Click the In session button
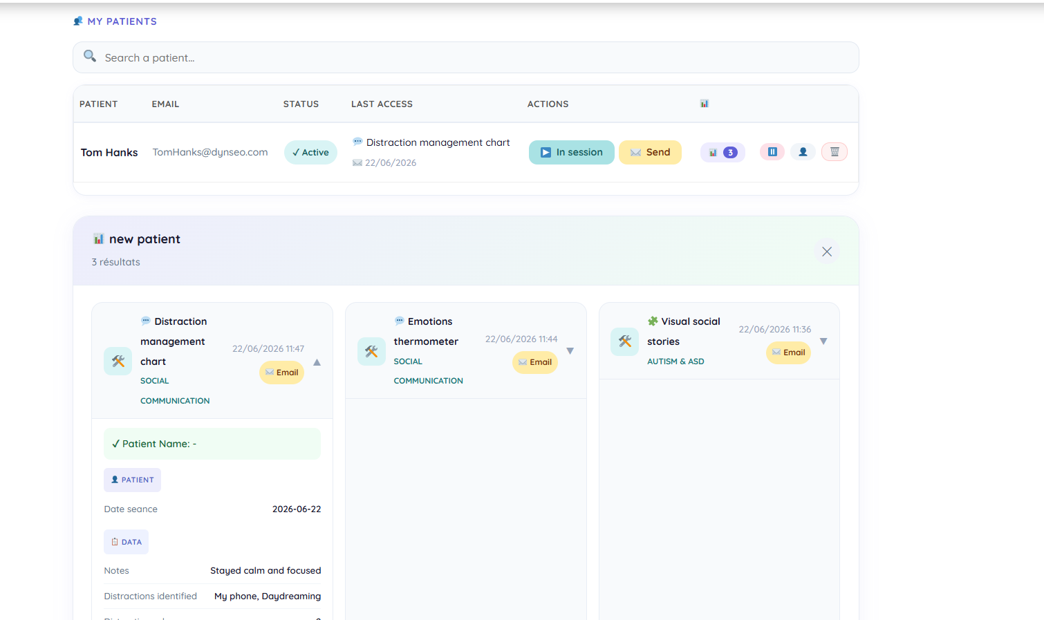The image size is (1044, 620). point(572,152)
